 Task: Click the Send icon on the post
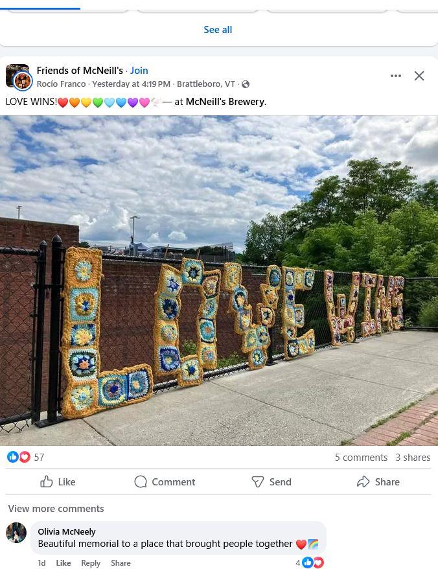[258, 482]
